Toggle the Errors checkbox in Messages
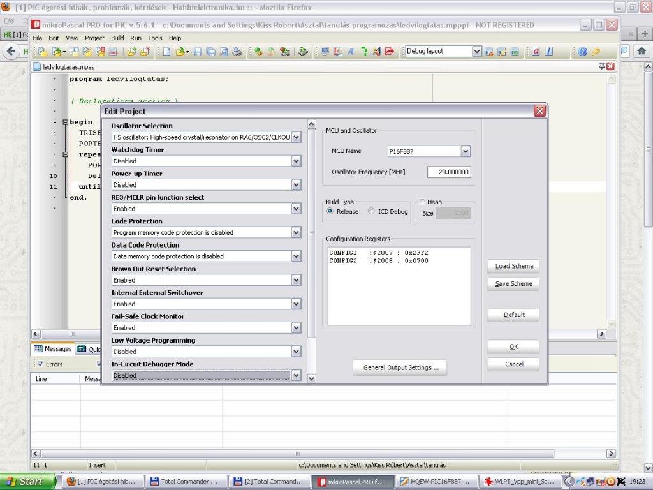Viewport: 653px width, 490px height. [40, 364]
